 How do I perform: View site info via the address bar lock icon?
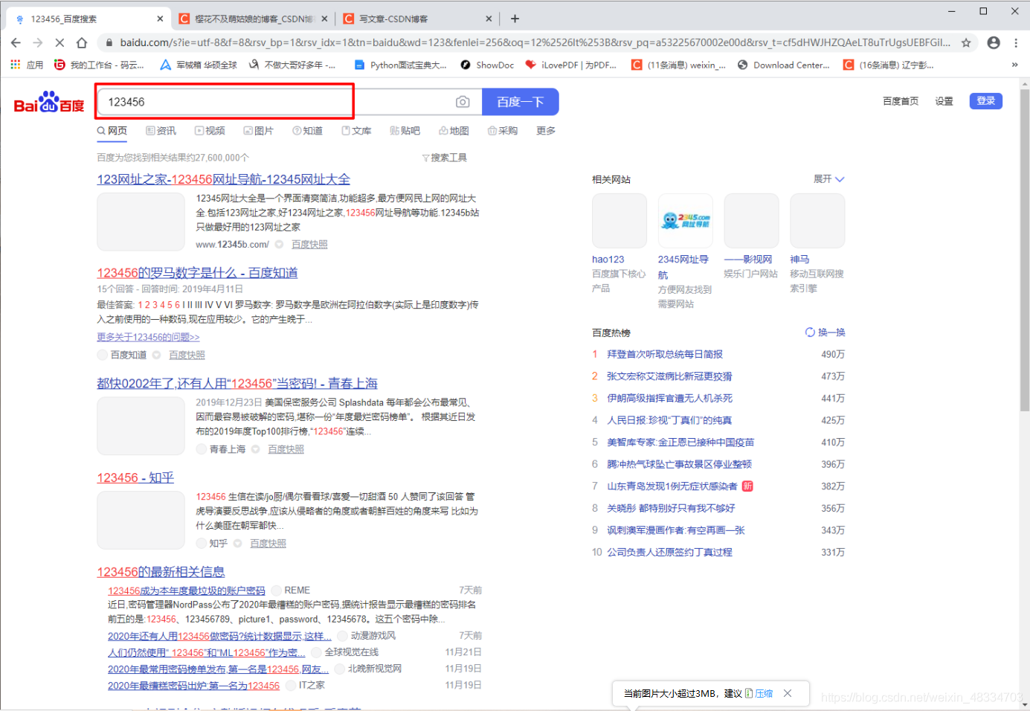coord(109,42)
